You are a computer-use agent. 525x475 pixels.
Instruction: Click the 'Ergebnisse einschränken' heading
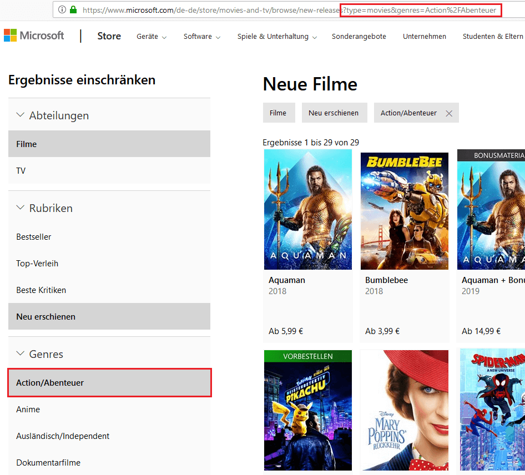[x=82, y=80]
